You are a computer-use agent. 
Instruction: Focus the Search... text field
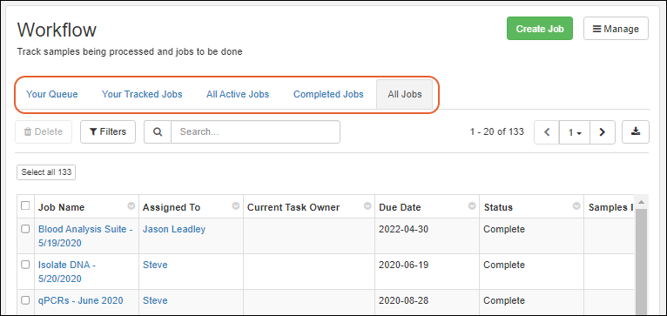255,131
